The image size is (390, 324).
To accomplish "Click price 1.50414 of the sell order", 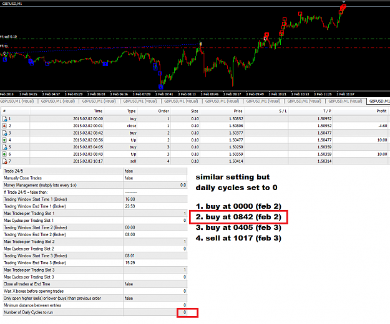I will click(236, 161).
